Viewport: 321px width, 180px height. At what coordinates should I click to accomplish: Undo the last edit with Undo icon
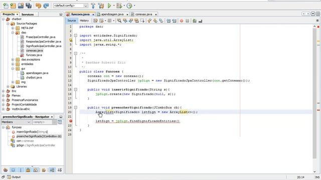pos(38,5)
